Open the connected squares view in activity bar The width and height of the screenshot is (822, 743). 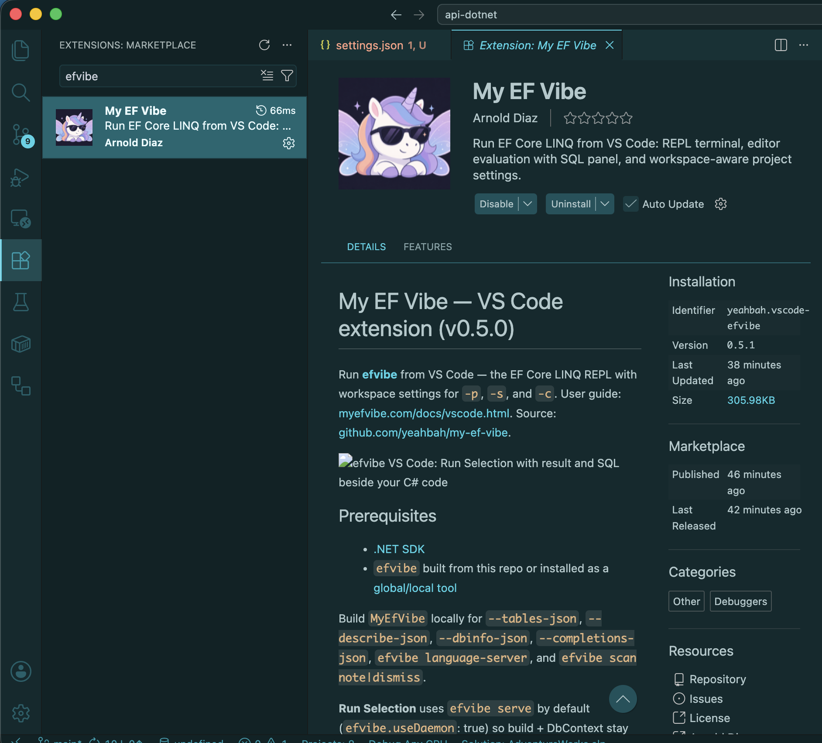[x=21, y=386]
